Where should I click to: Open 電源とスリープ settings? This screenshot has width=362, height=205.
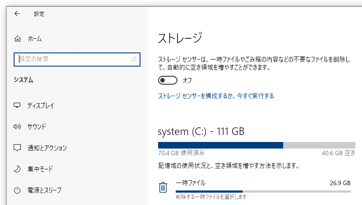[x=44, y=190]
